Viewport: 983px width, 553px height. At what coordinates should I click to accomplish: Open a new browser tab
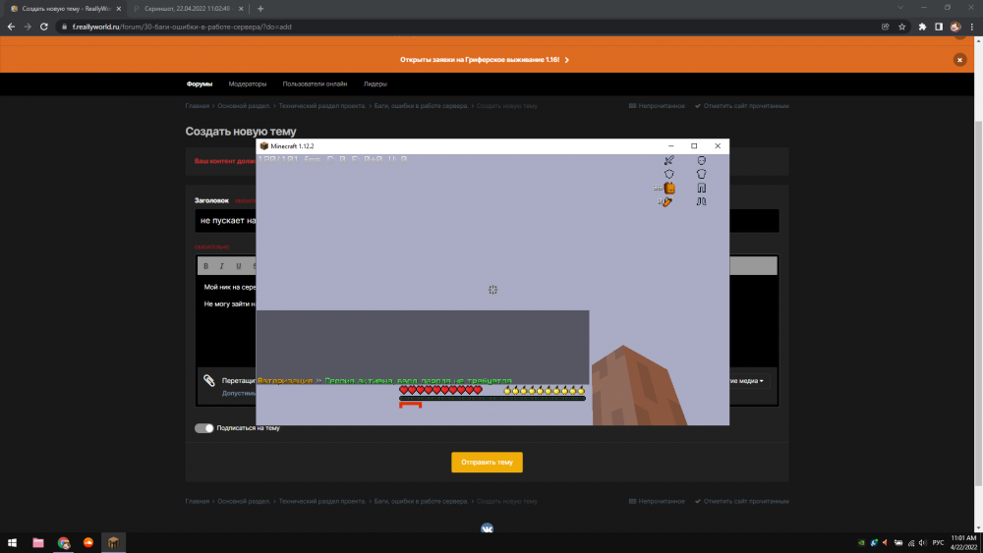(260, 9)
